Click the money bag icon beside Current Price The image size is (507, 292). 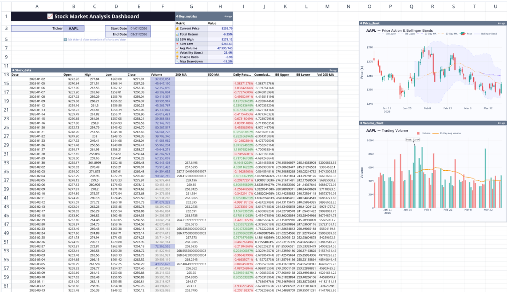pos(177,28)
